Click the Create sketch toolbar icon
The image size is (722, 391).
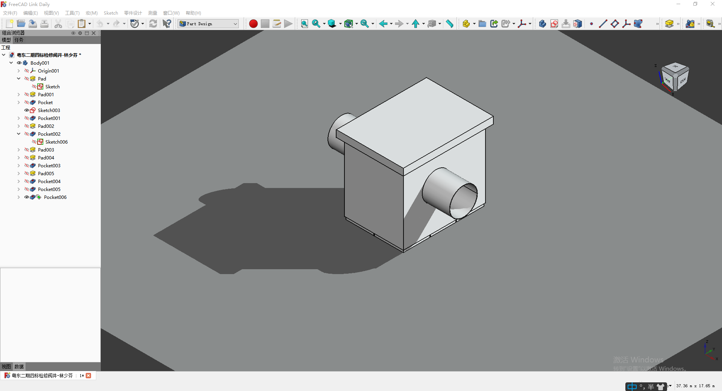click(554, 24)
